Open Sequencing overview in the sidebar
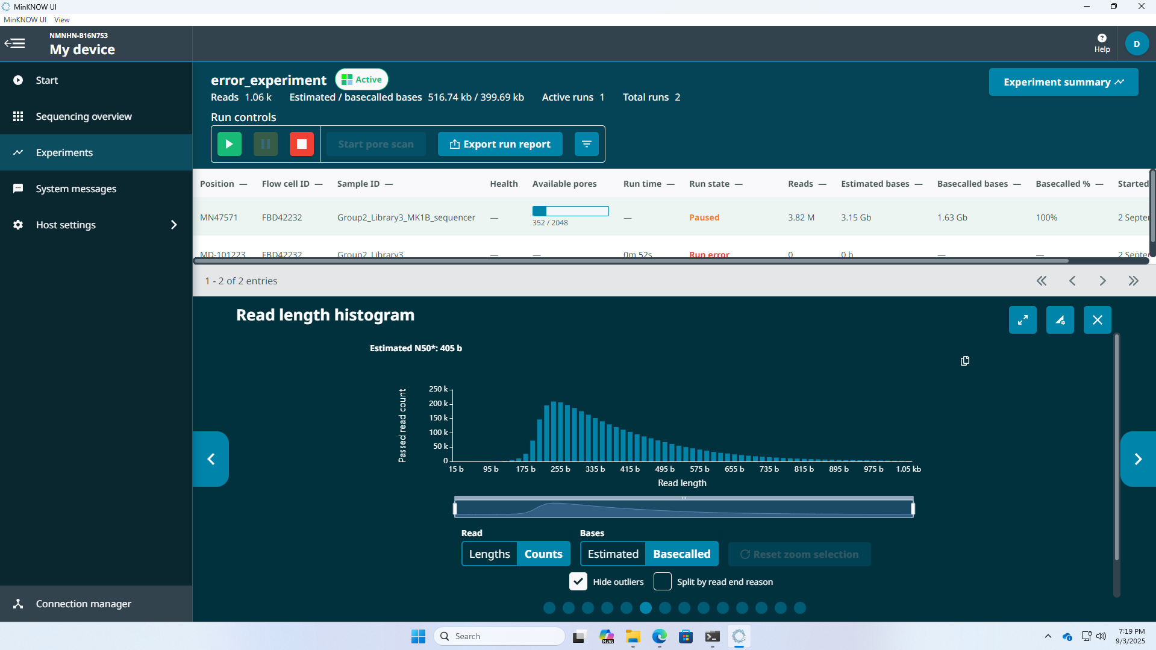1156x650 pixels. point(84,116)
